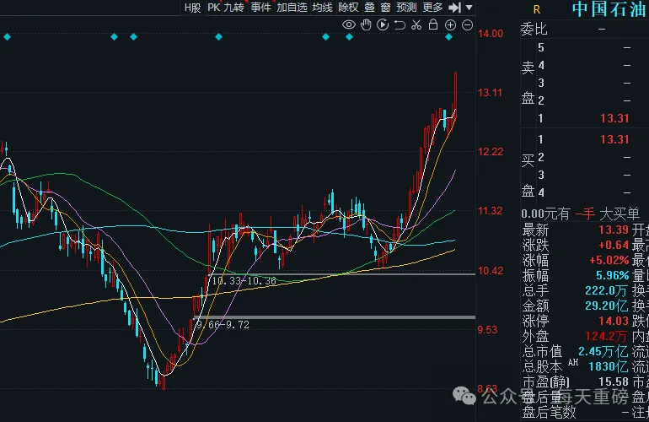This screenshot has width=649, height=422.
Task: Click the 大买单 large order text
Action: [x=619, y=214]
